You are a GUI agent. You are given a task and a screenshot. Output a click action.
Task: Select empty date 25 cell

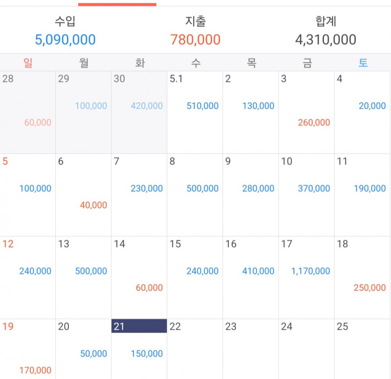(x=362, y=349)
